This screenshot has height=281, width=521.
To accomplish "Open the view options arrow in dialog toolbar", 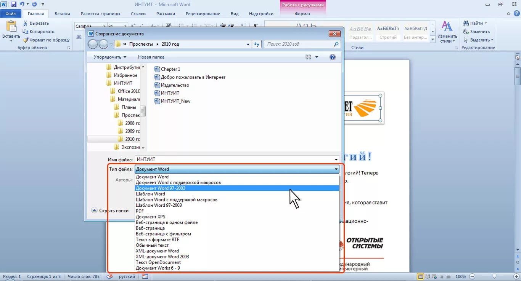I will pyautogui.click(x=317, y=57).
